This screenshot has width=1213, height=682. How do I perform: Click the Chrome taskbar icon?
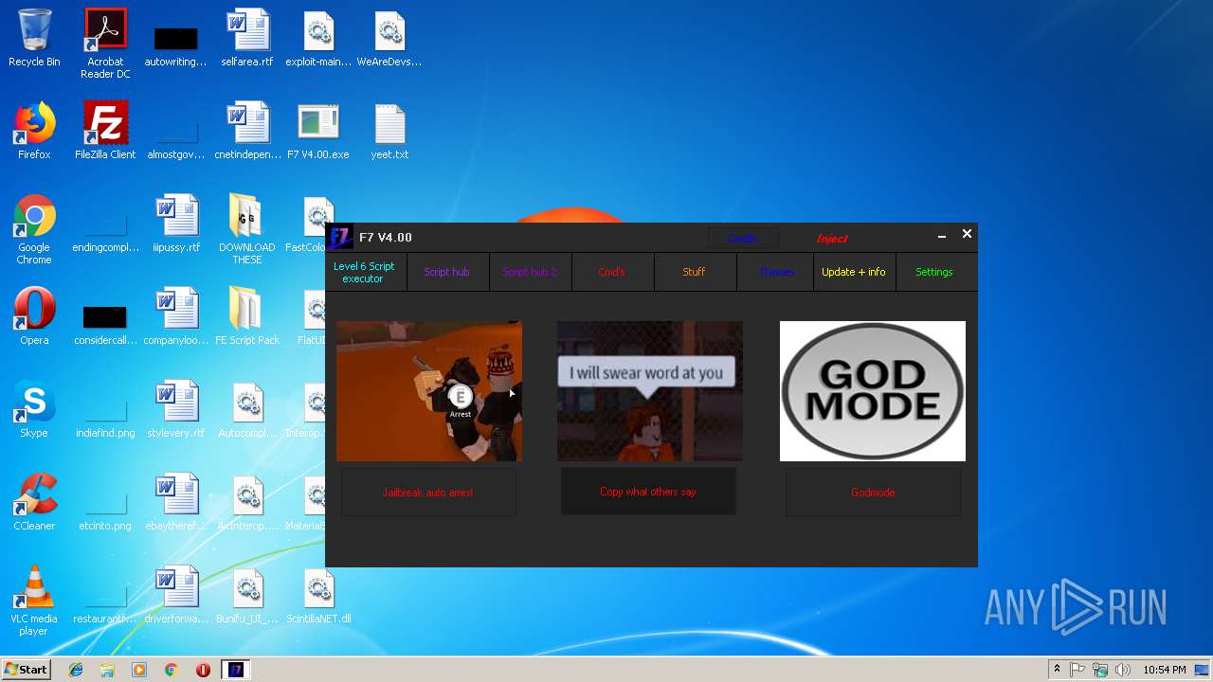tap(172, 670)
